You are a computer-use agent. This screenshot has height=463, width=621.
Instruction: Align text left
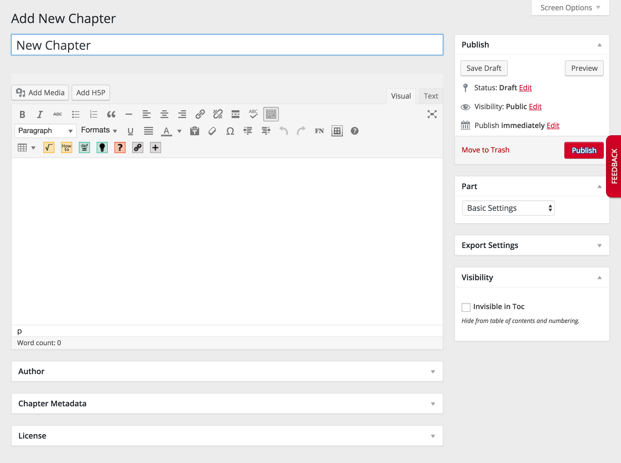[147, 114]
